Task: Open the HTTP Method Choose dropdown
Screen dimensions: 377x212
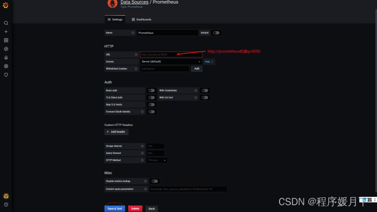Action: (157, 160)
